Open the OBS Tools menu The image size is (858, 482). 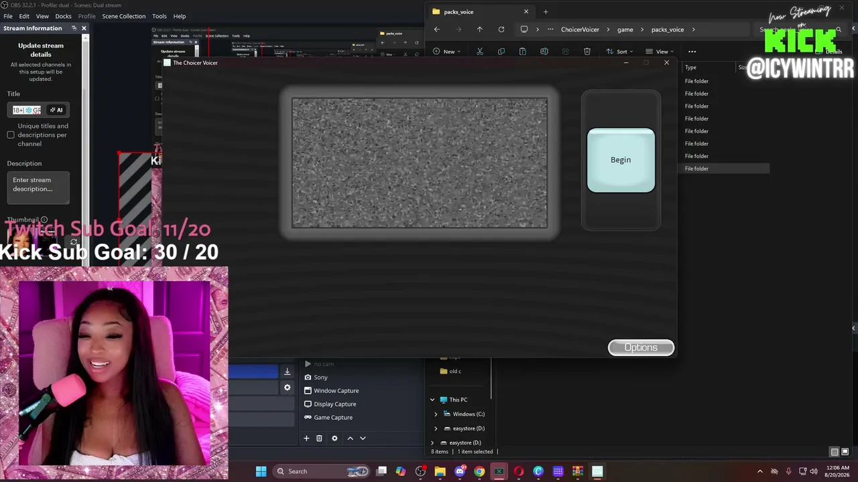[159, 16]
